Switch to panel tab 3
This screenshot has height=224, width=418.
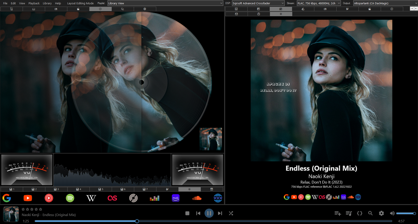pyautogui.click(x=56, y=189)
